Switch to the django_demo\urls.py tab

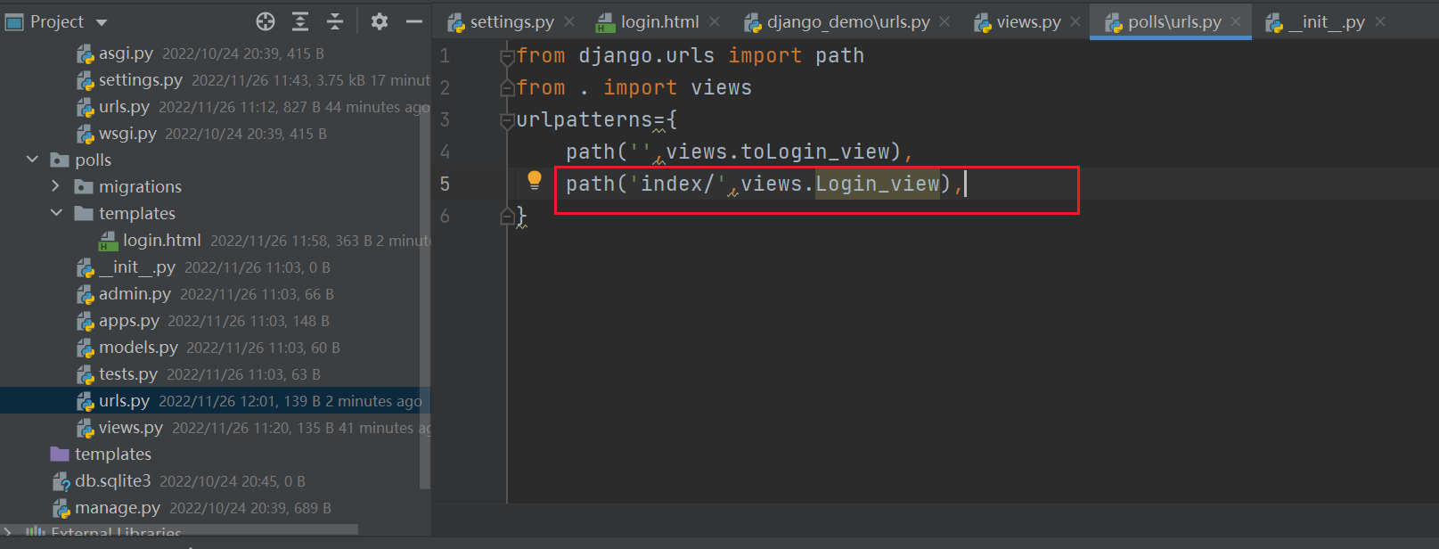pos(848,21)
